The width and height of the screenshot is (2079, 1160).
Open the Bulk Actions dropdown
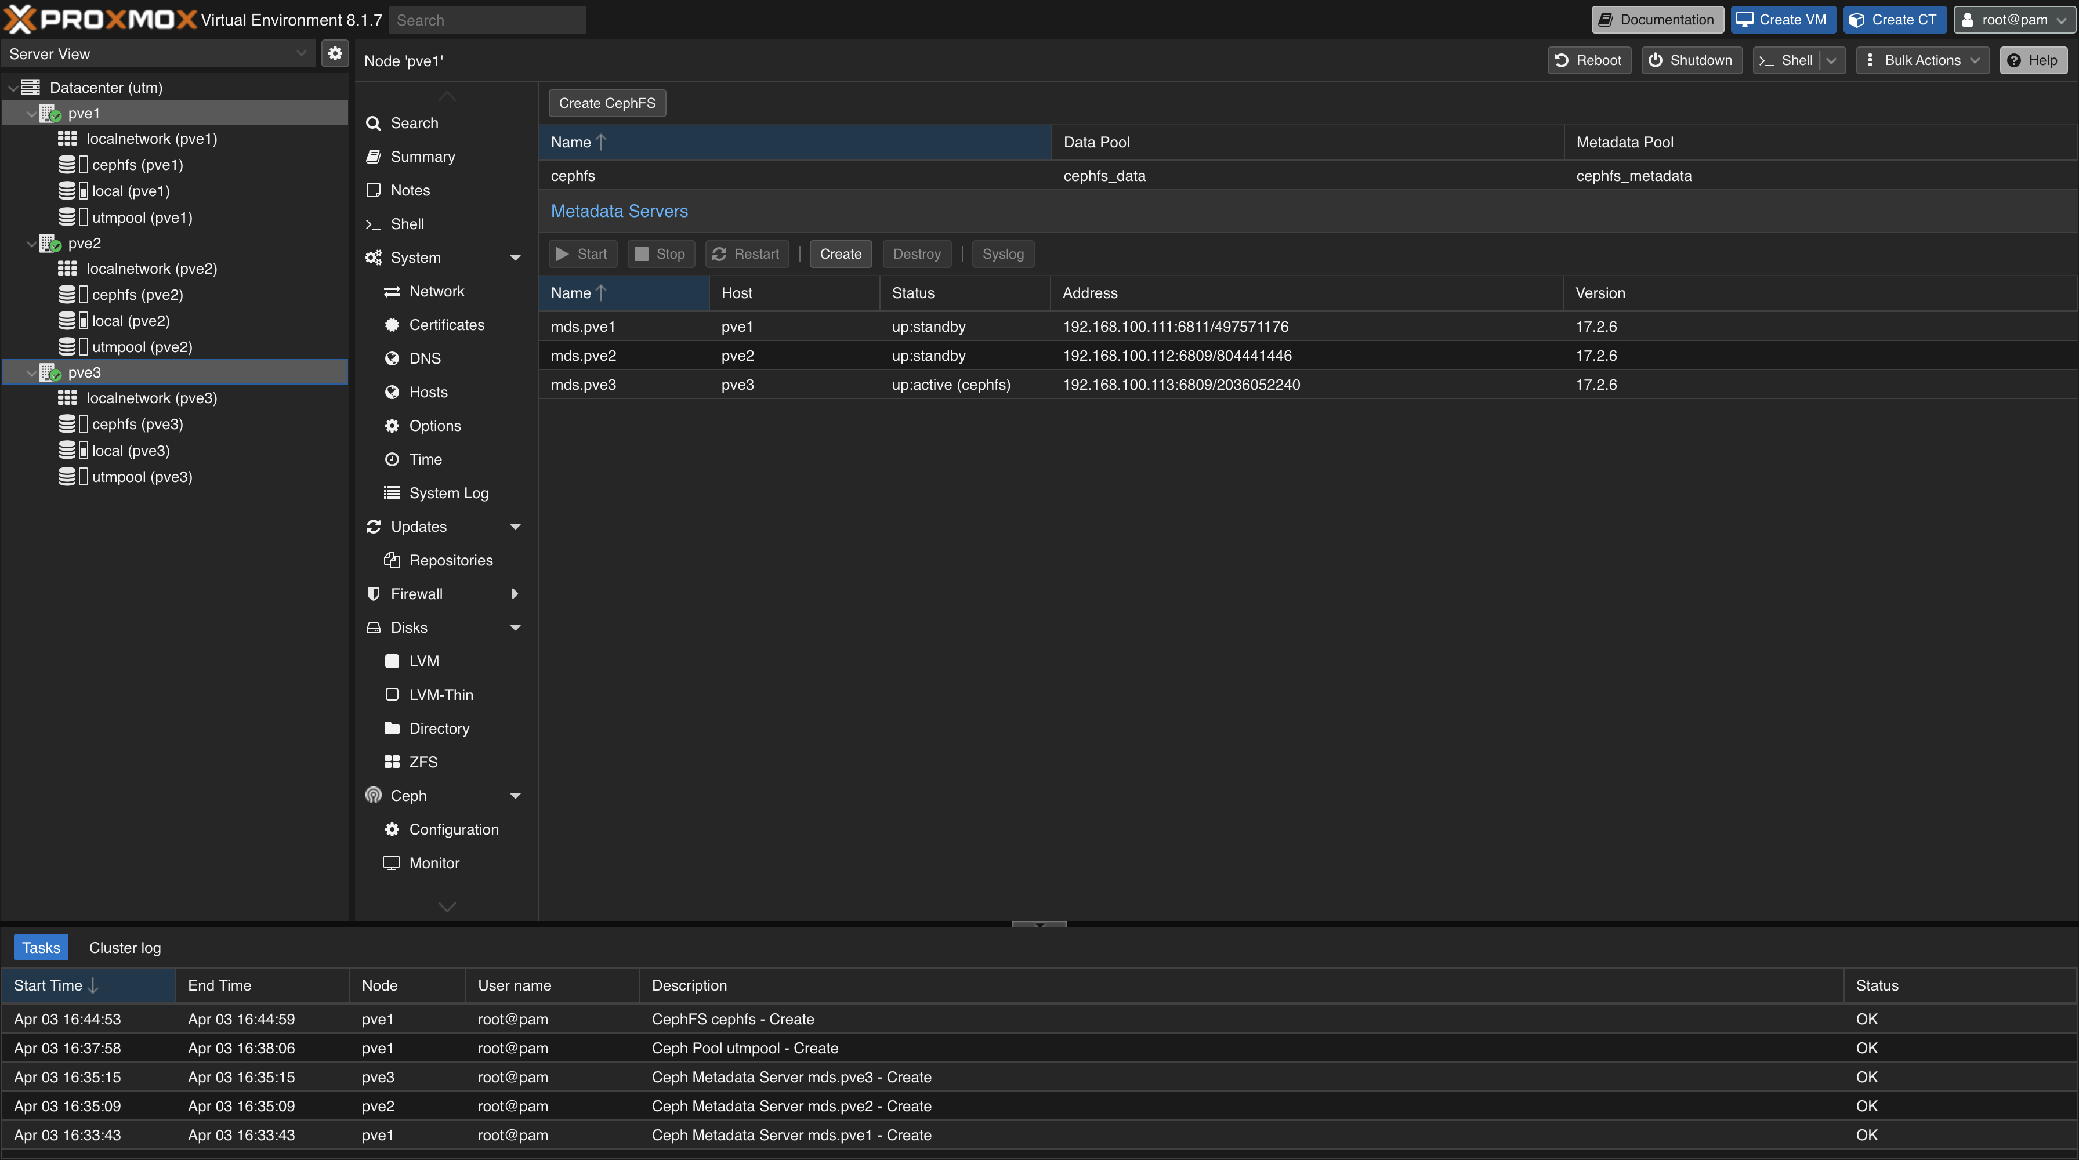(1922, 60)
